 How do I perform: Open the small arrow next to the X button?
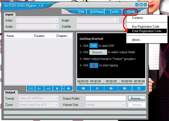tap(63, 88)
